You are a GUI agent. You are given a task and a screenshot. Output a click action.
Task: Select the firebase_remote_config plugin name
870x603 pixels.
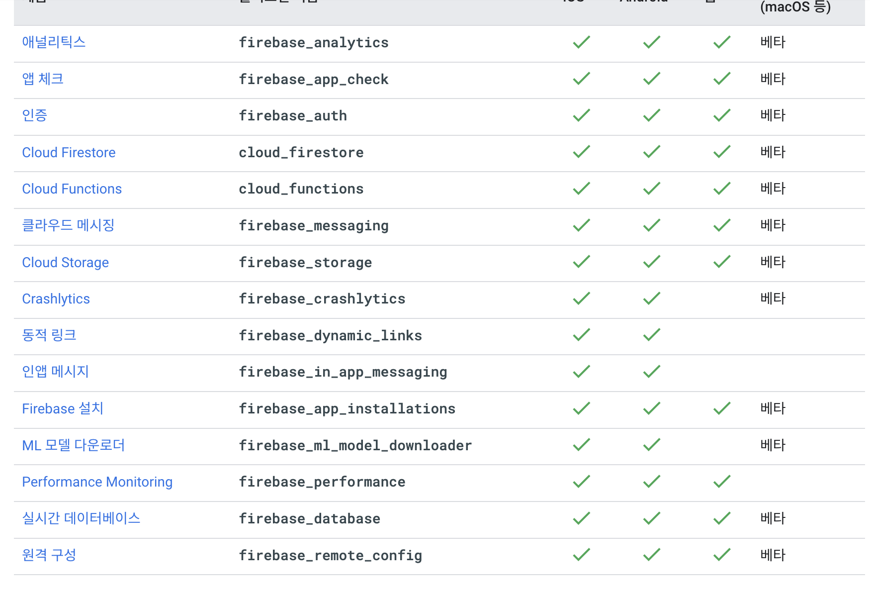pyautogui.click(x=331, y=556)
